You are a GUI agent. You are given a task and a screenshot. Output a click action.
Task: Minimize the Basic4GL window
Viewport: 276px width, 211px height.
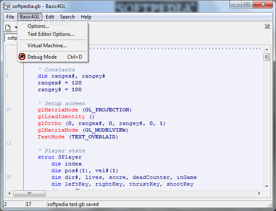click(x=236, y=5)
